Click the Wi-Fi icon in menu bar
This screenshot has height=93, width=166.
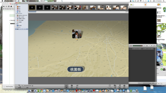click(141, 1)
